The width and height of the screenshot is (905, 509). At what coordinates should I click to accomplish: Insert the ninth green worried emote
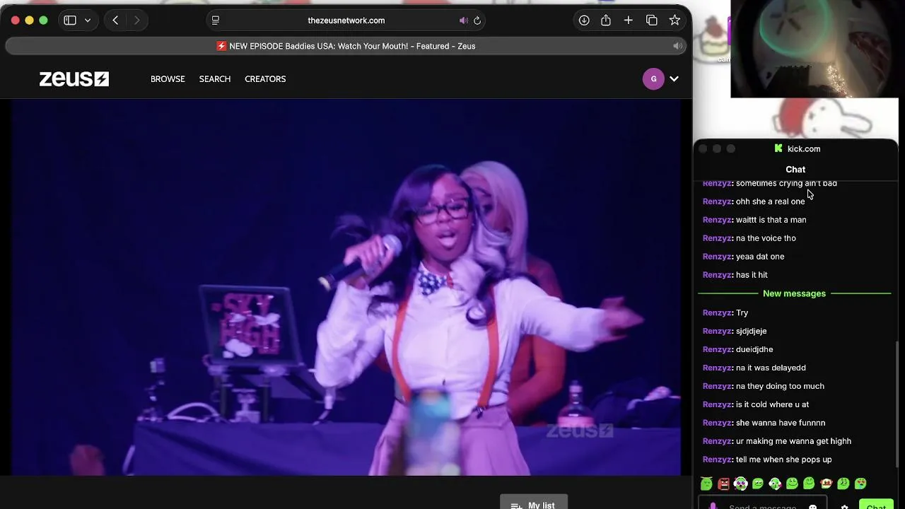pyautogui.click(x=843, y=484)
